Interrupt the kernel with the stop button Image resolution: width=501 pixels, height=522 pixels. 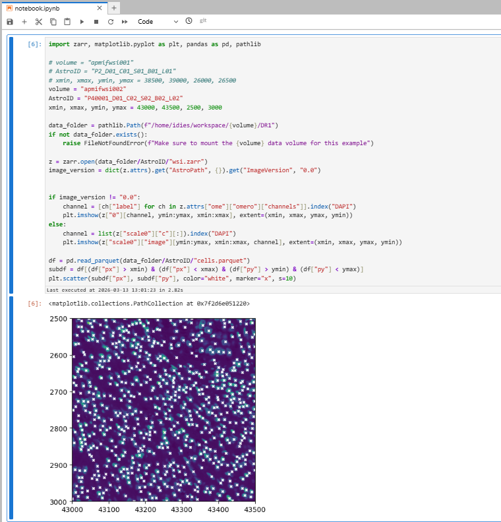point(96,22)
